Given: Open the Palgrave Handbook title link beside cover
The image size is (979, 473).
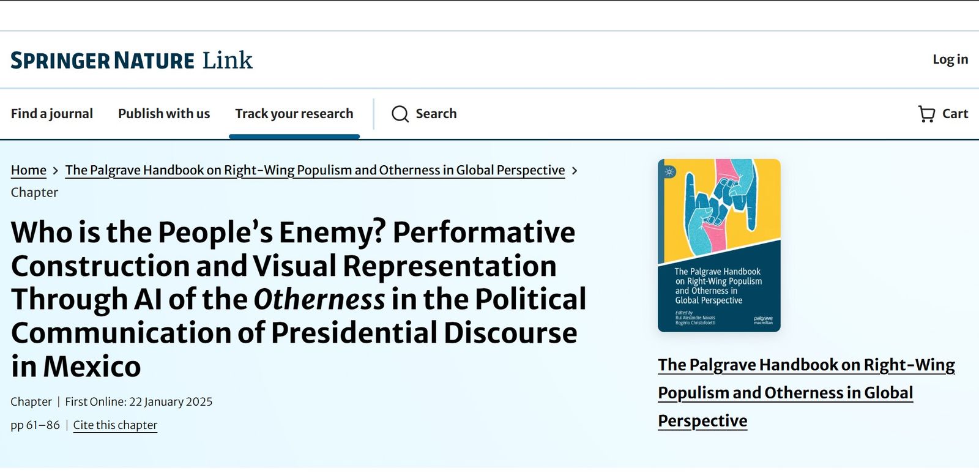Looking at the screenshot, I should 806,393.
